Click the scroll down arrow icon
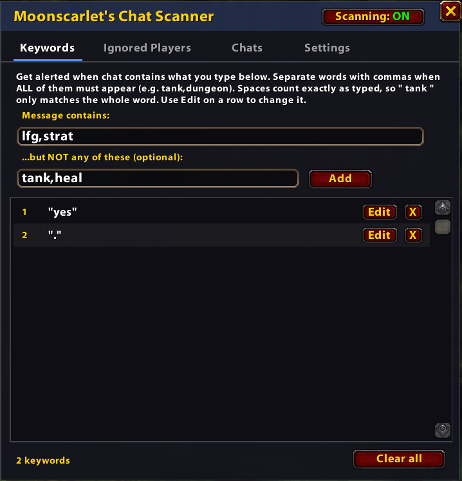Screen dimensions: 462x481 pyautogui.click(x=443, y=430)
